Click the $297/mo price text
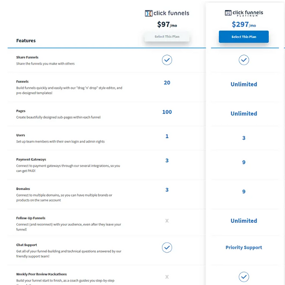Screen dimensions: 285x285 coord(244,24)
